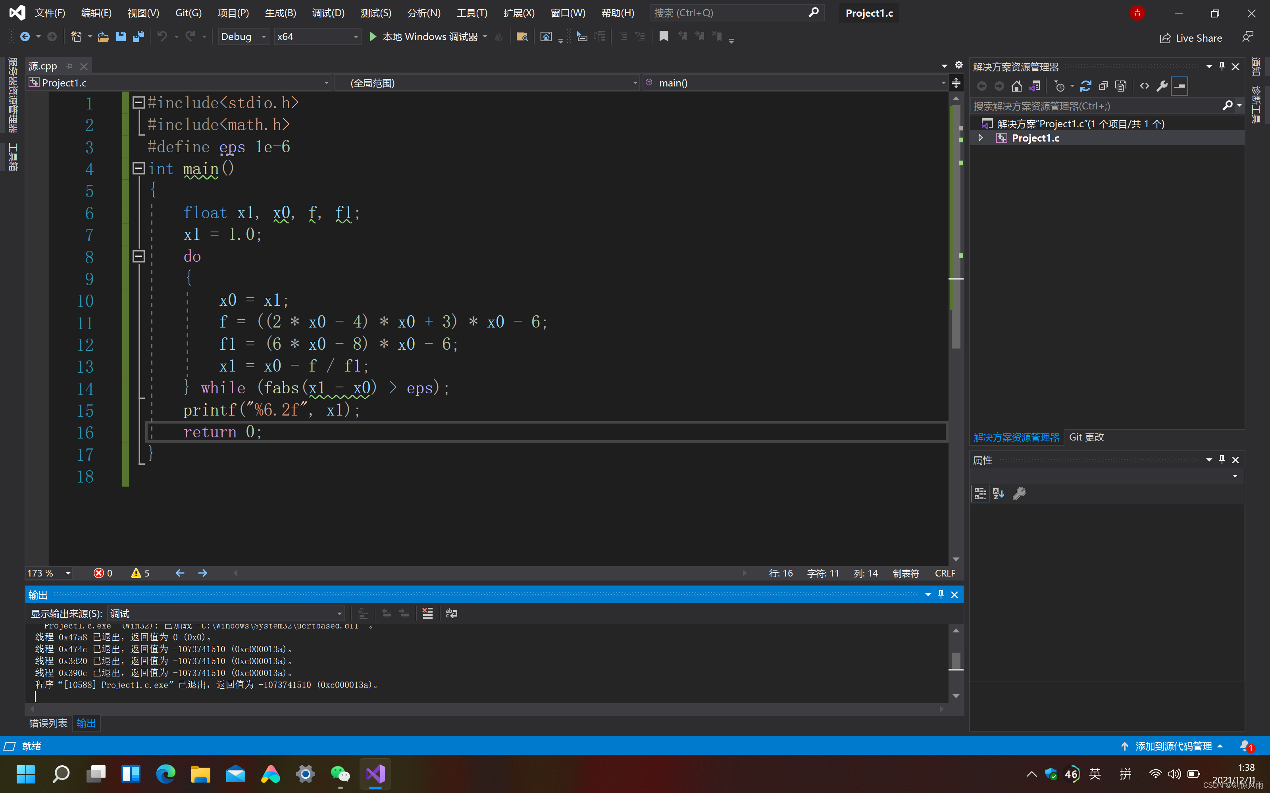Open the Debug configuration dropdown

pyautogui.click(x=243, y=37)
